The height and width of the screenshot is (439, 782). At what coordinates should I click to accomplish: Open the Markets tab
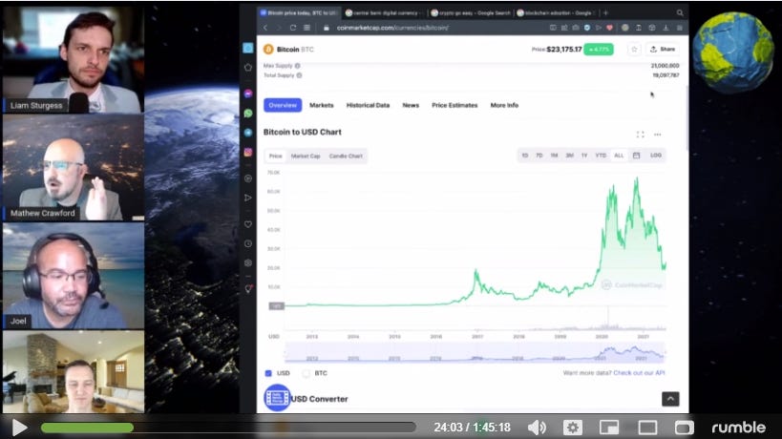pyautogui.click(x=321, y=105)
